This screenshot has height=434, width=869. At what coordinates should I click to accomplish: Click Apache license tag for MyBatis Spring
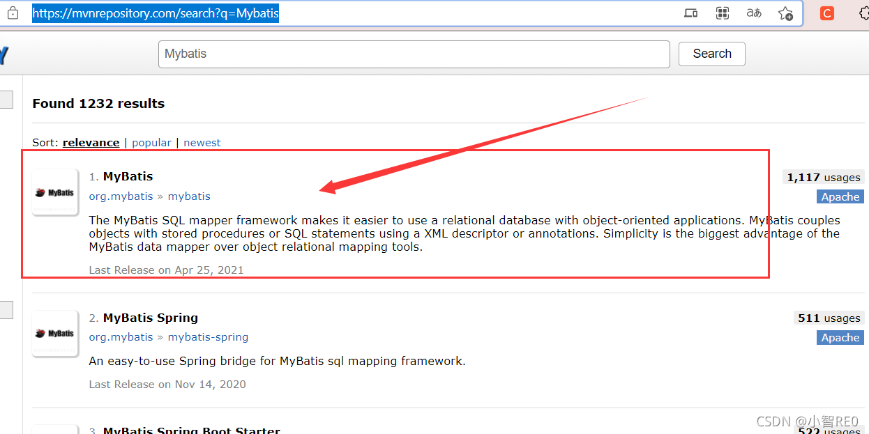point(840,337)
